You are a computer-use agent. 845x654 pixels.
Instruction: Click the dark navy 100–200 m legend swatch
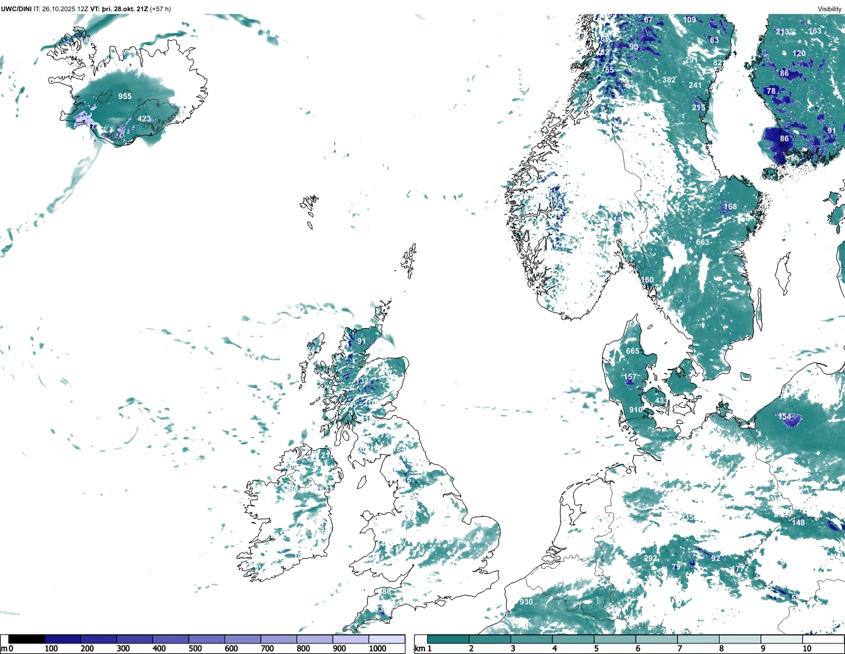pyautogui.click(x=63, y=639)
